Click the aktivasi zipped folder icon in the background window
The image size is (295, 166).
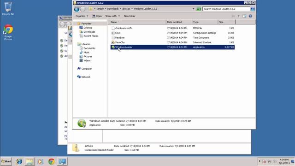(x=76, y=148)
